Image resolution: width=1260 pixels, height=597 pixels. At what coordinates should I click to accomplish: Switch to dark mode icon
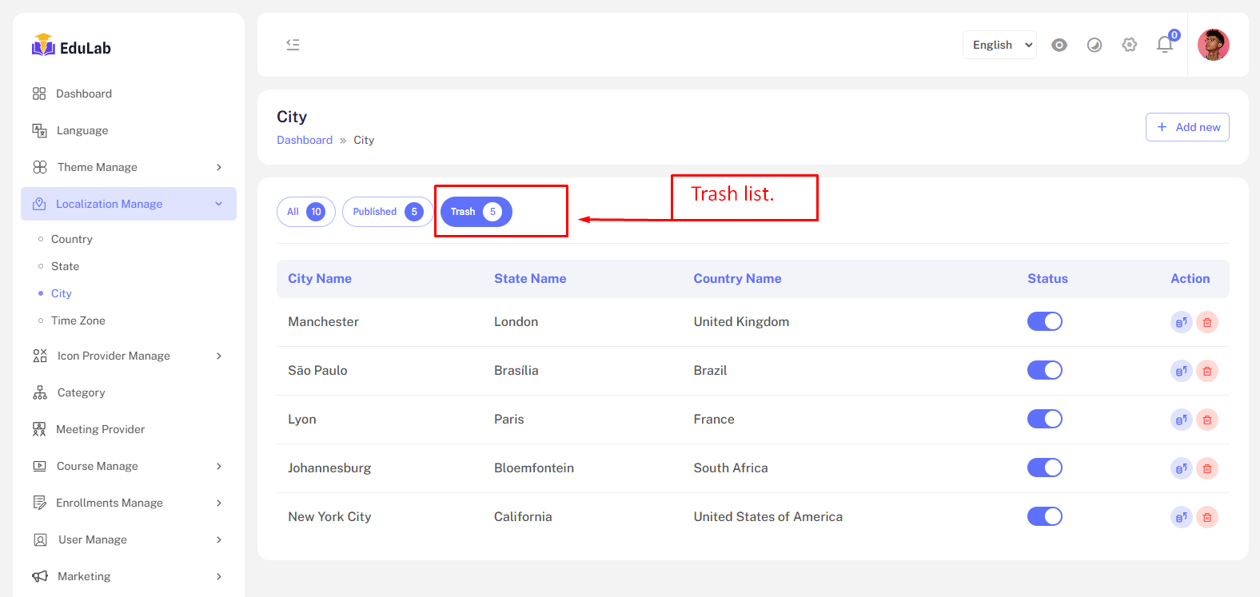point(1095,45)
